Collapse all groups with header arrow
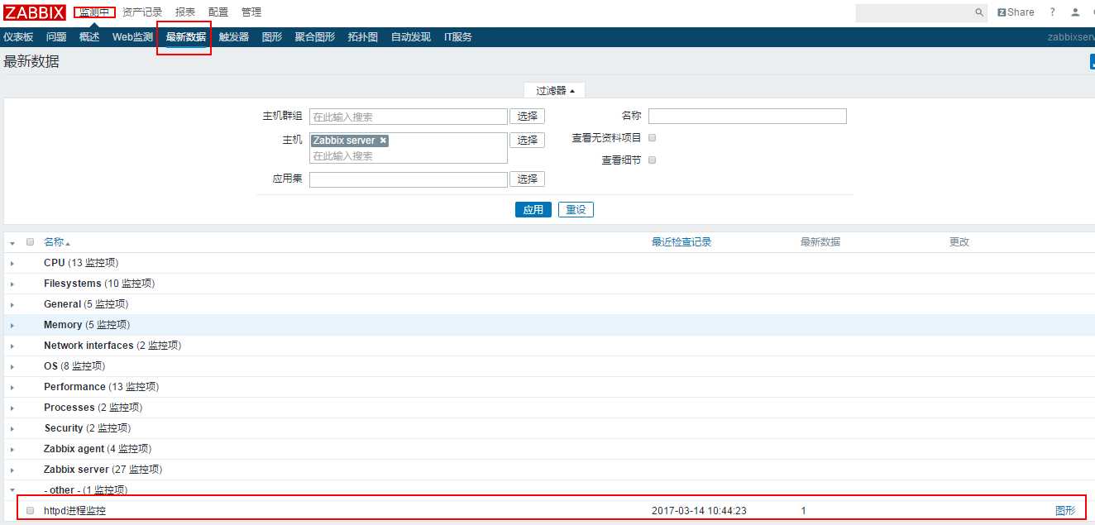 pos(12,243)
